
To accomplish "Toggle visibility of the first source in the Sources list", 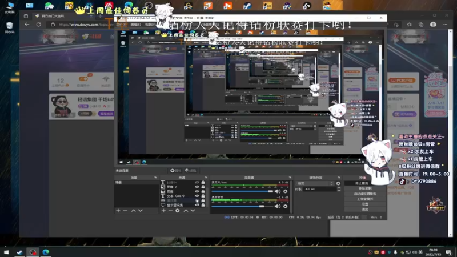I will click(x=197, y=182).
